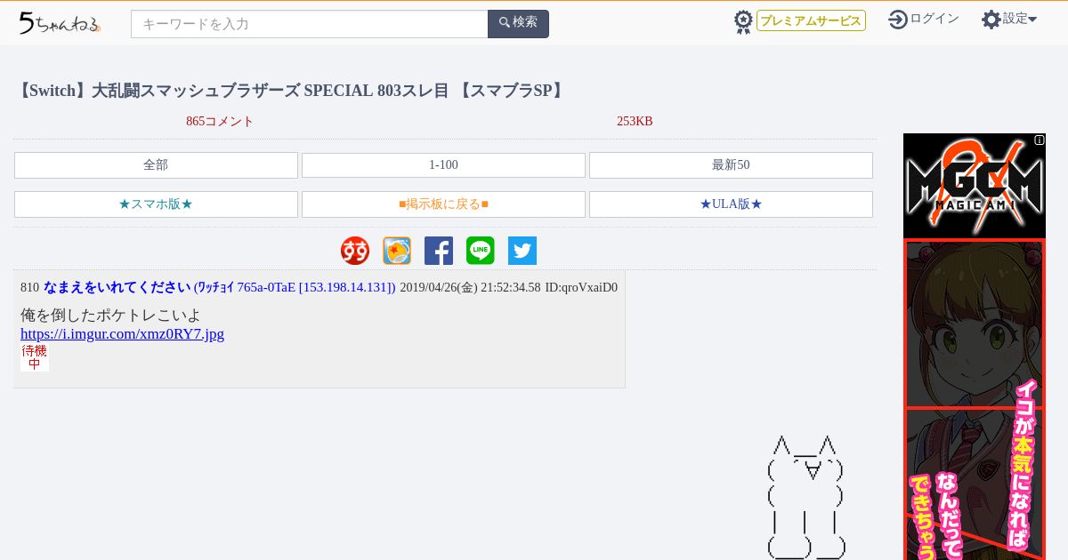Viewport: 1068px width, 560px height.
Task: Open the MGCM Magicami ad banner
Action: pos(975,186)
